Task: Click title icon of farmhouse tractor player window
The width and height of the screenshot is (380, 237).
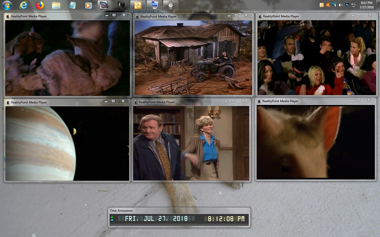Action: click(137, 17)
